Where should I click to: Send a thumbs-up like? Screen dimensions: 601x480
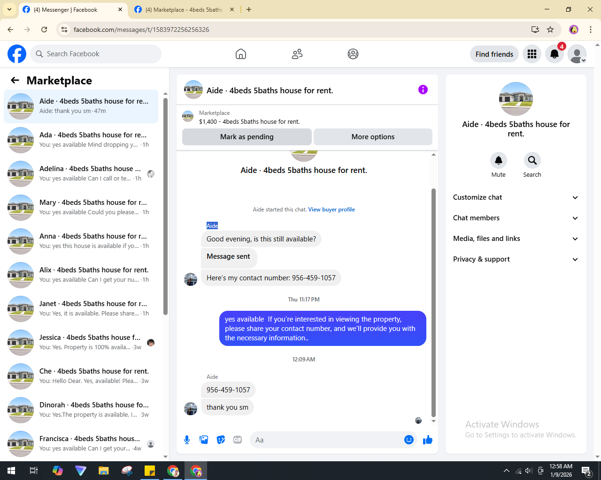pyautogui.click(x=428, y=440)
